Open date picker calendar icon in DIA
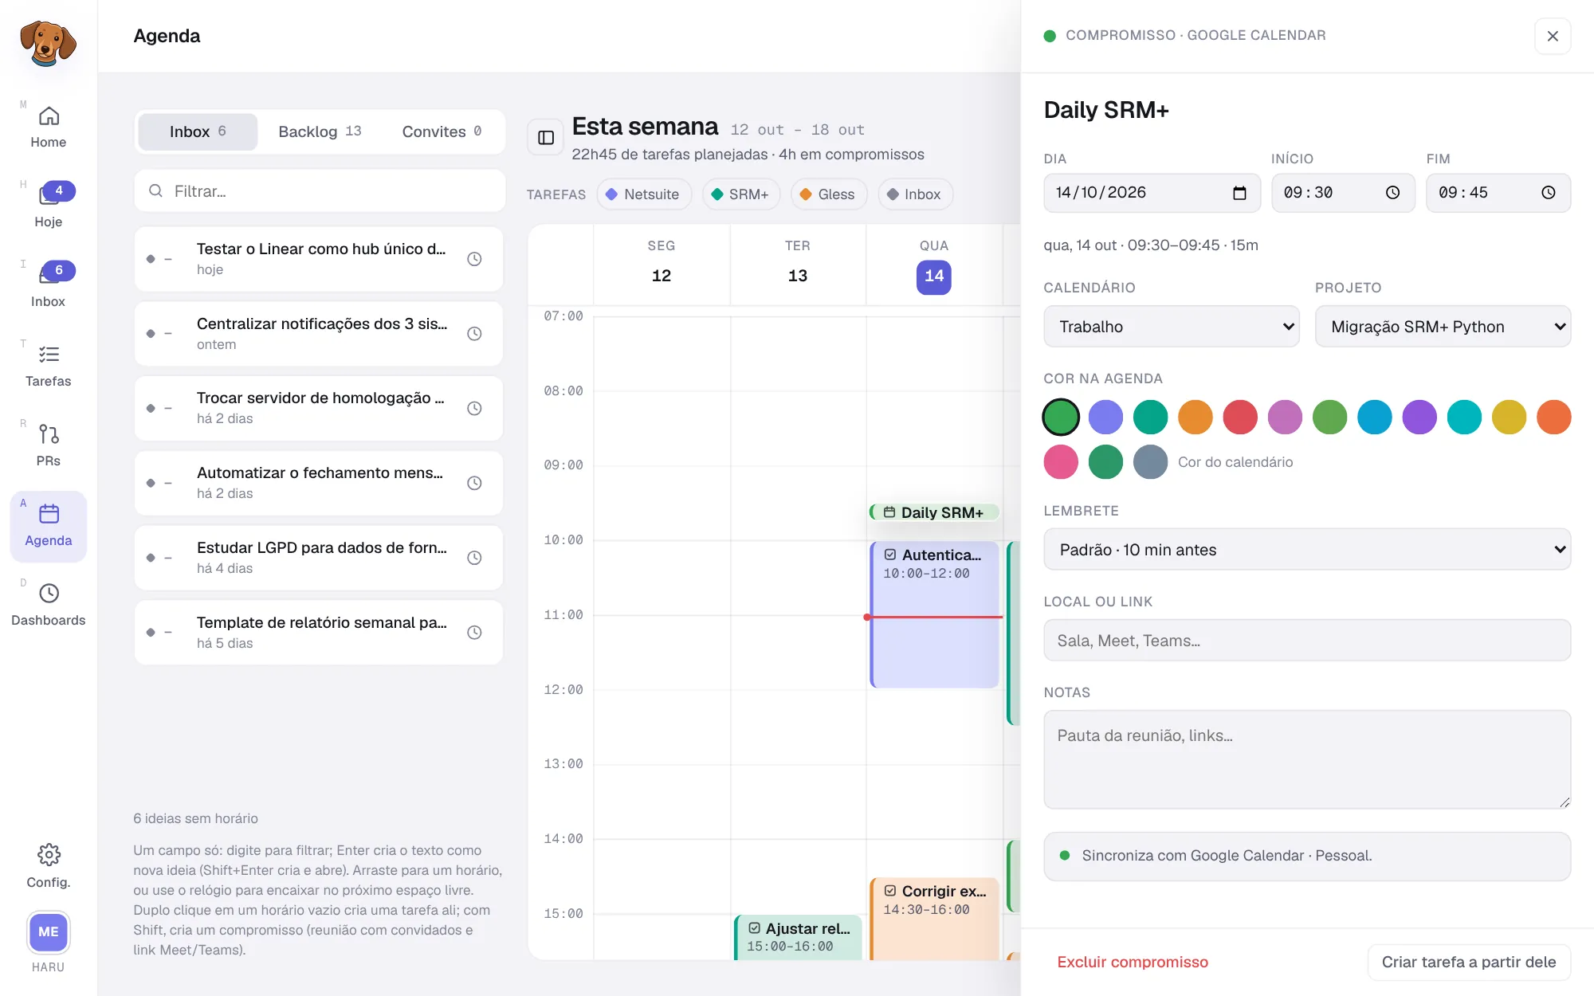This screenshot has width=1594, height=996. tap(1239, 193)
